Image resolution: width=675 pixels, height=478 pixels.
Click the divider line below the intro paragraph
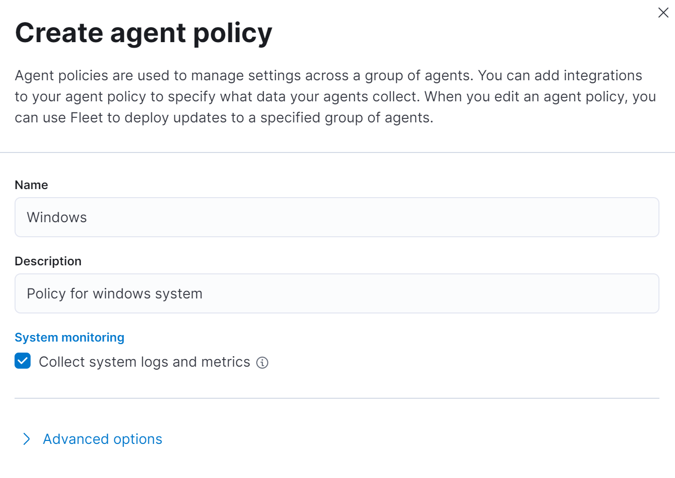click(336, 152)
